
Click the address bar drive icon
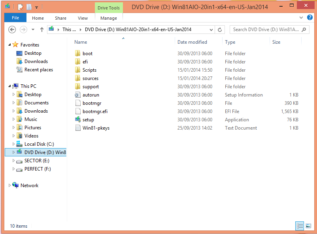click(51, 29)
